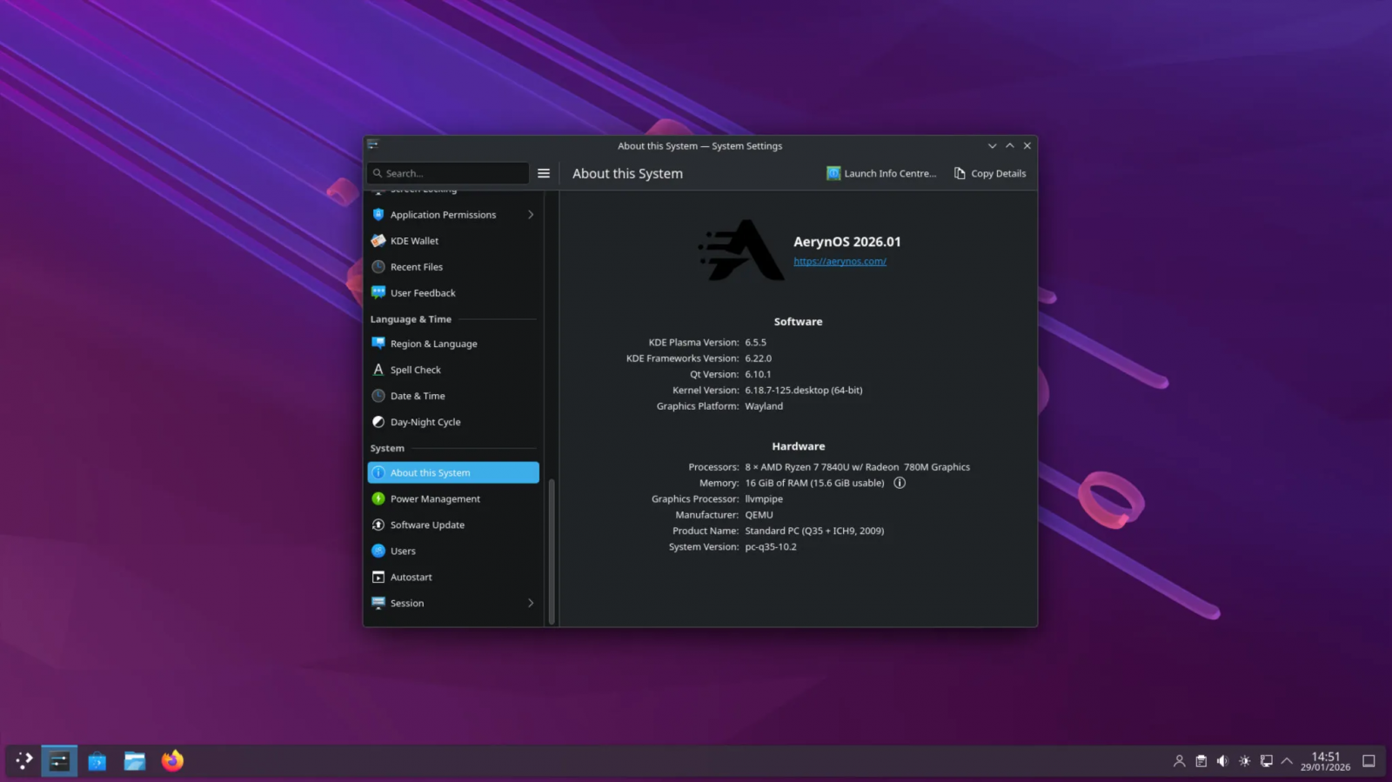Show hidden system tray icons
Screen dimensions: 1392x782
pyautogui.click(x=1287, y=761)
